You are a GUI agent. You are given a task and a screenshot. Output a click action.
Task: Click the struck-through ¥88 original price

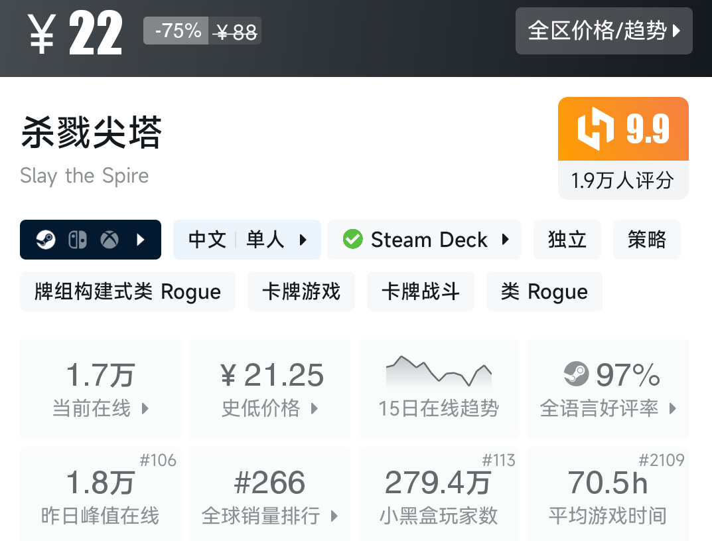[x=235, y=31]
